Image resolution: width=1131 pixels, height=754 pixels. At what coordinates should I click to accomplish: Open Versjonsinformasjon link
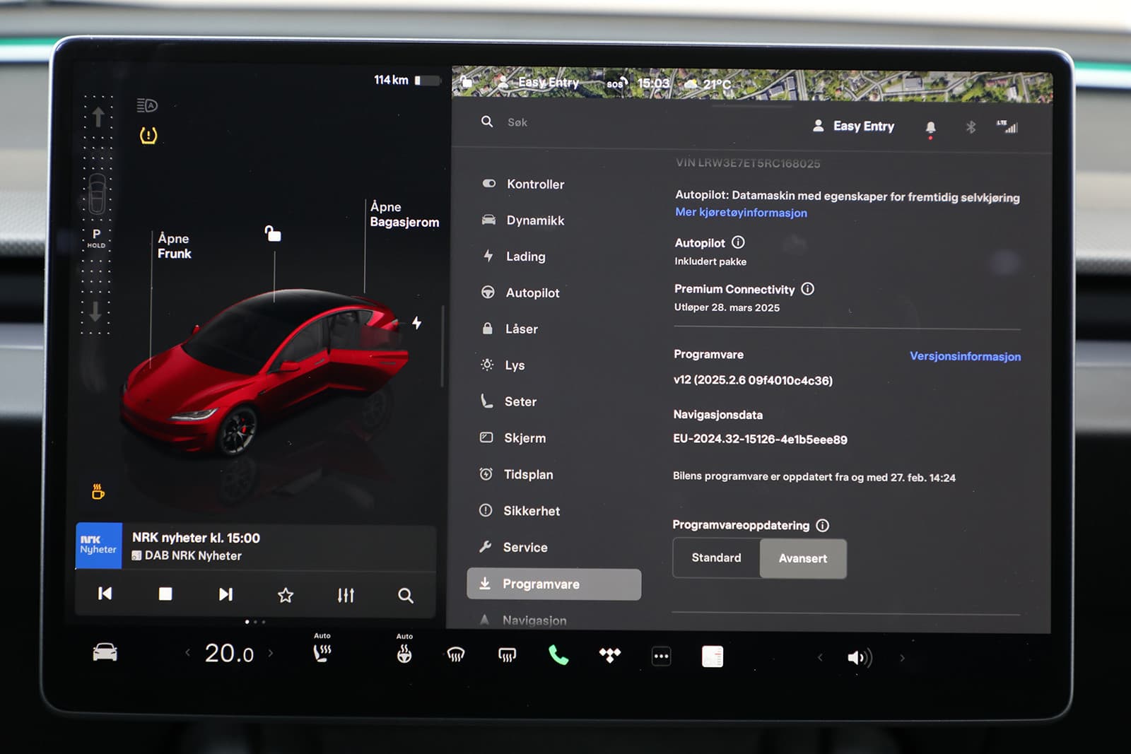pyautogui.click(x=965, y=356)
